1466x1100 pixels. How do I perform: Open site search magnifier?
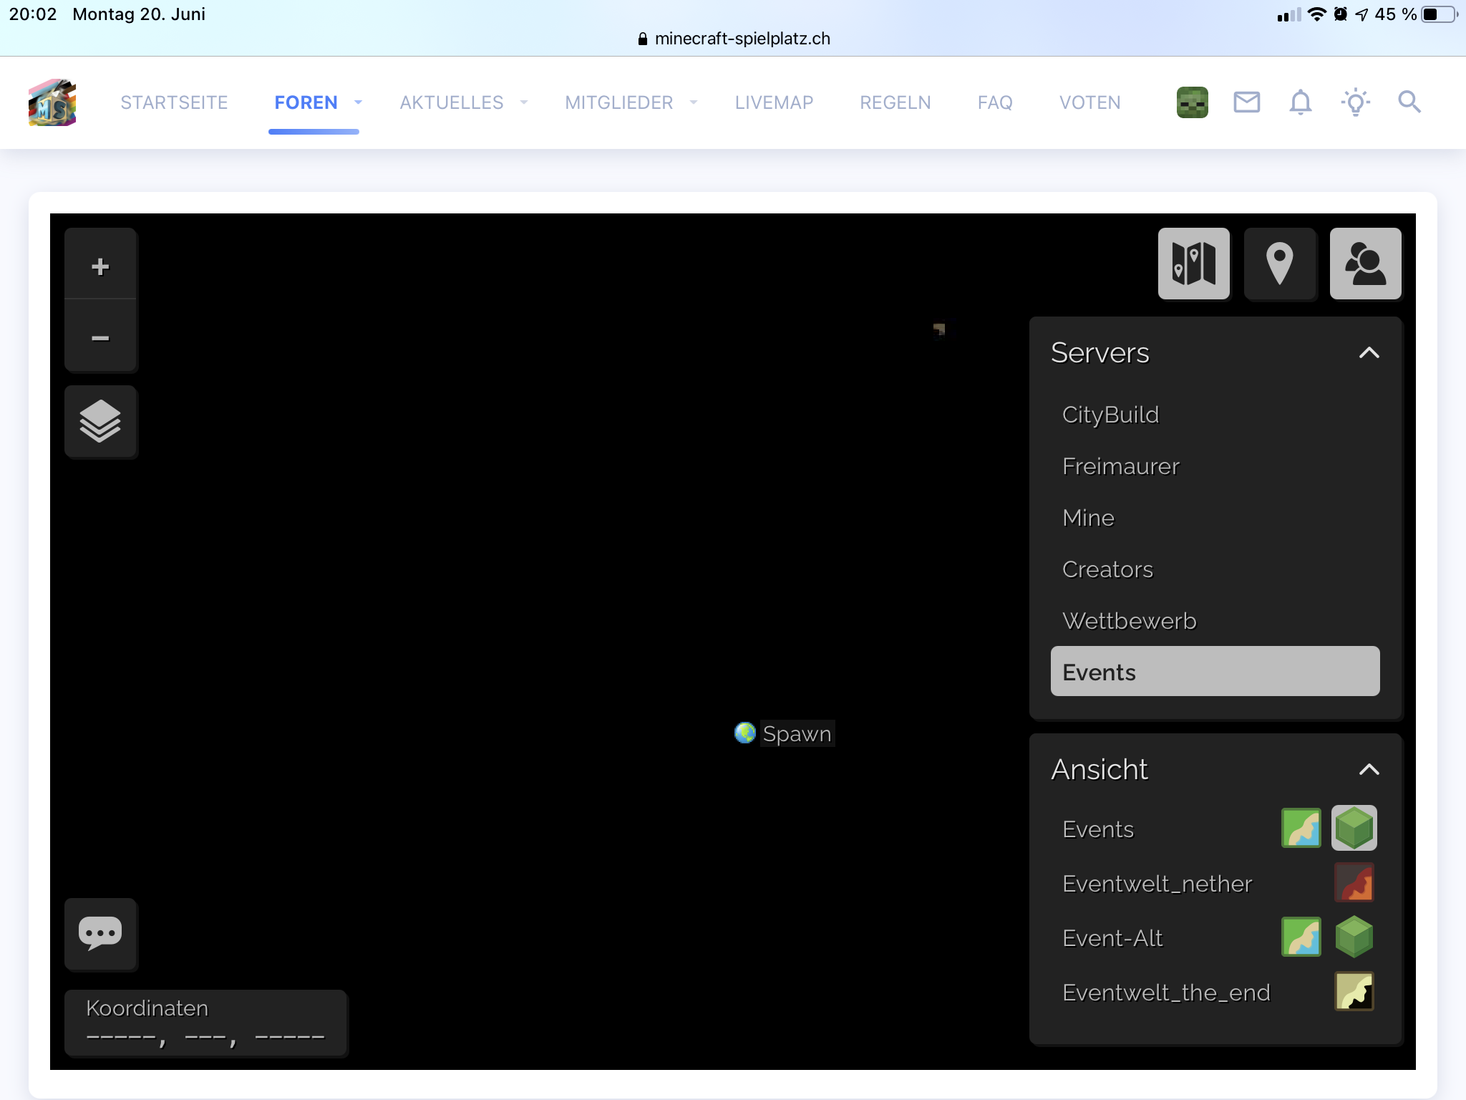tap(1409, 102)
